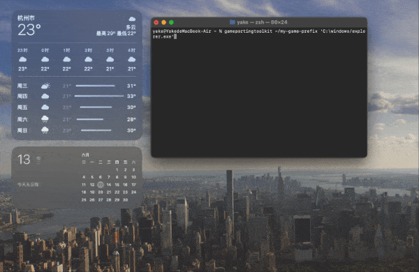This screenshot has height=272, width=419.
Task: Click the 周六 forecast row label
Action: (x=22, y=119)
